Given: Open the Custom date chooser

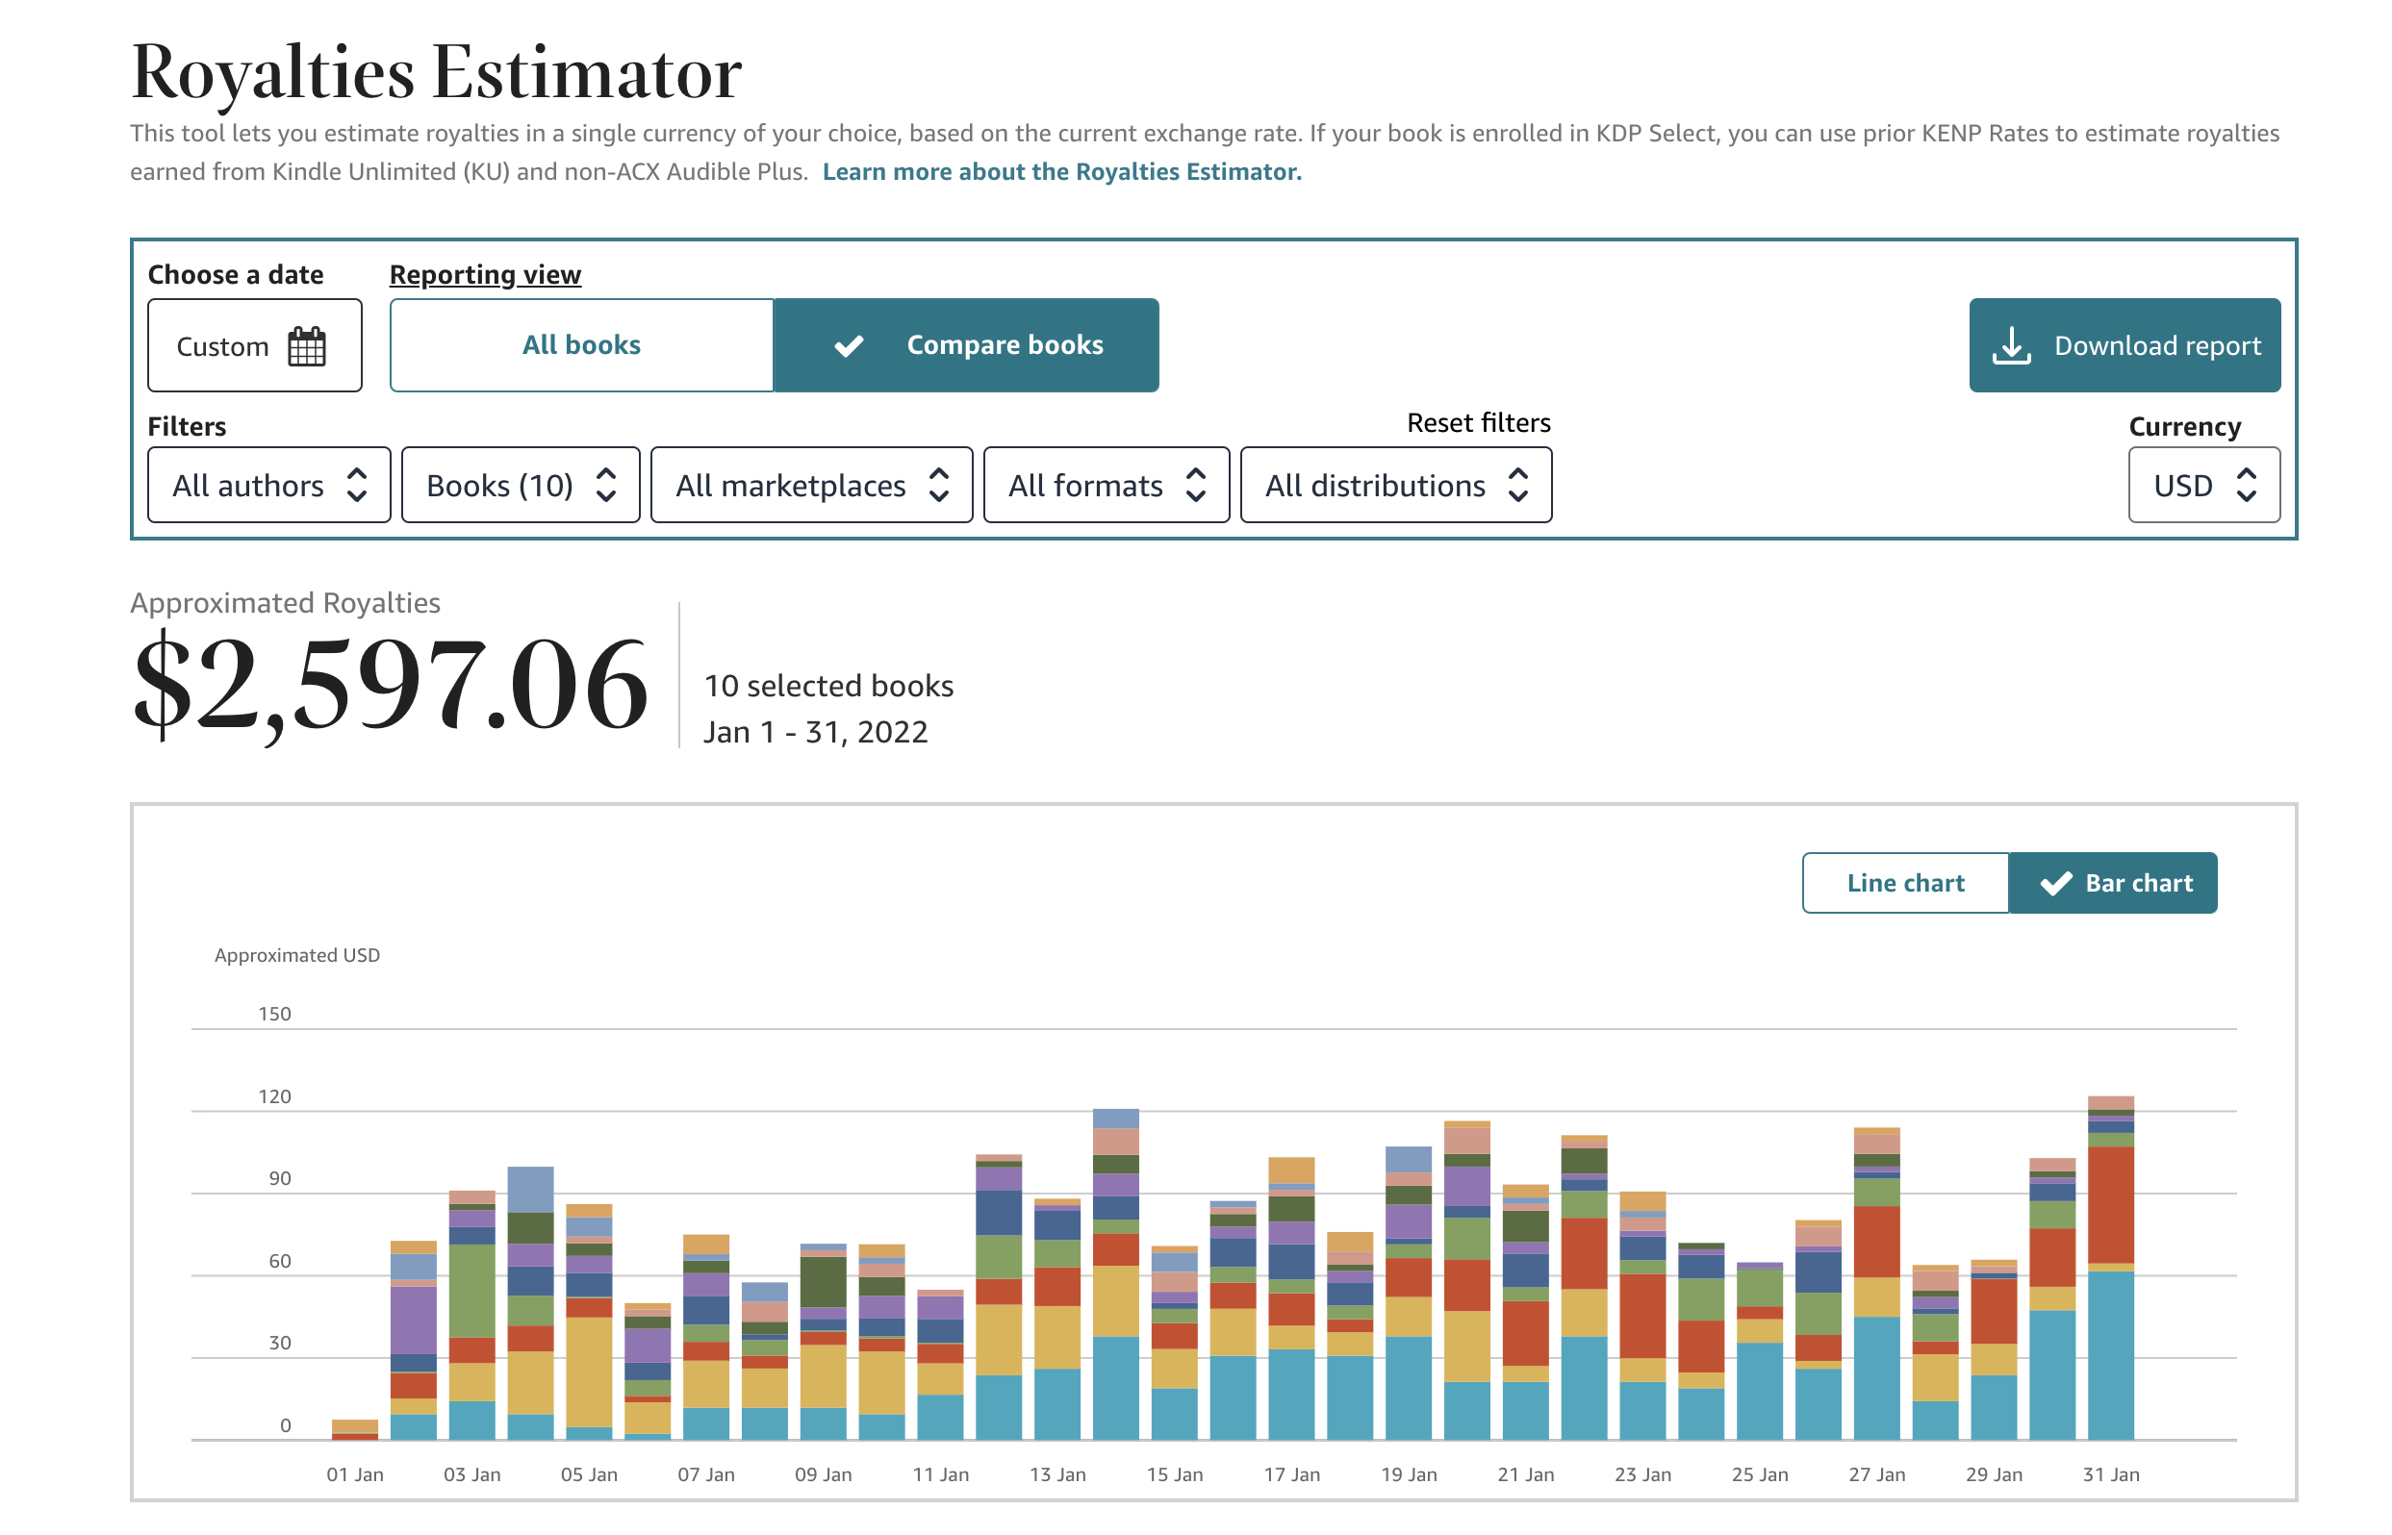Looking at the screenshot, I should pos(254,345).
